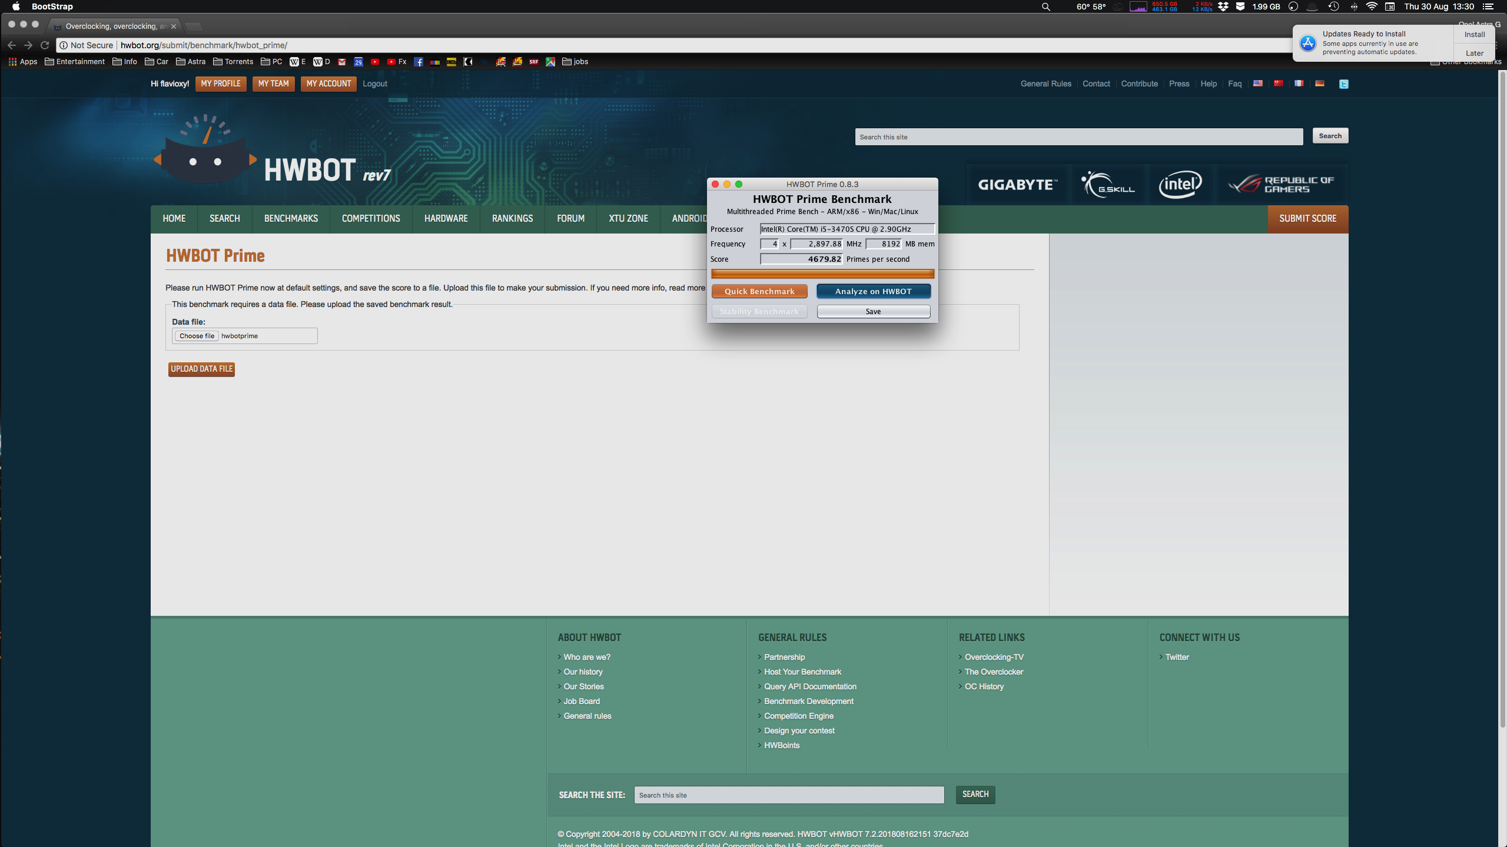1507x847 pixels.
Task: Open the Gmail bookmark icon
Action: [342, 62]
